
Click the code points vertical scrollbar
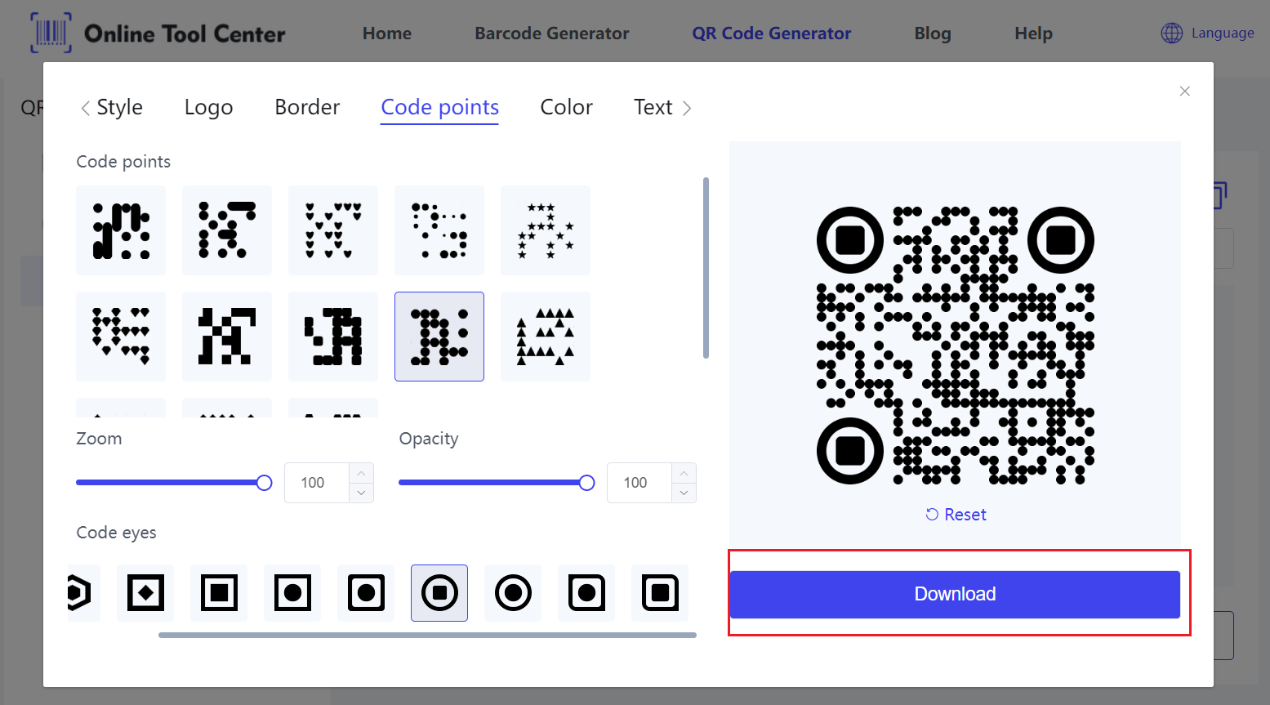pyautogui.click(x=706, y=268)
